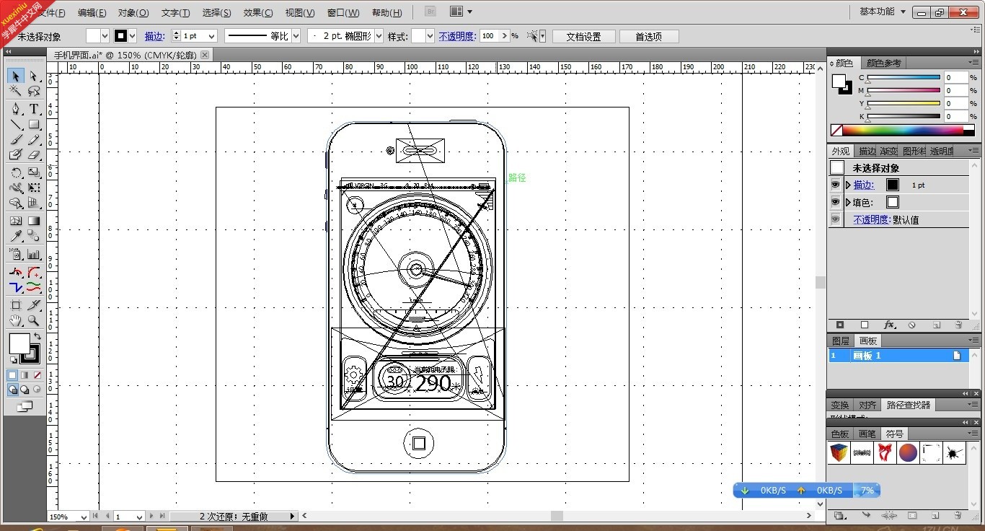Select the Paintbrush tool
Viewport: 985px width, 531px height.
tap(16, 140)
